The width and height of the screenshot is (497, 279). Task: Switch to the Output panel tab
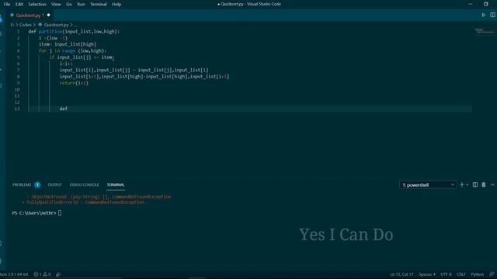tap(54, 184)
